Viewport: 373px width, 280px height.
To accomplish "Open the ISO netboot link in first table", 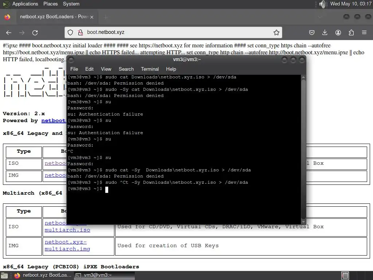I will (55, 163).
